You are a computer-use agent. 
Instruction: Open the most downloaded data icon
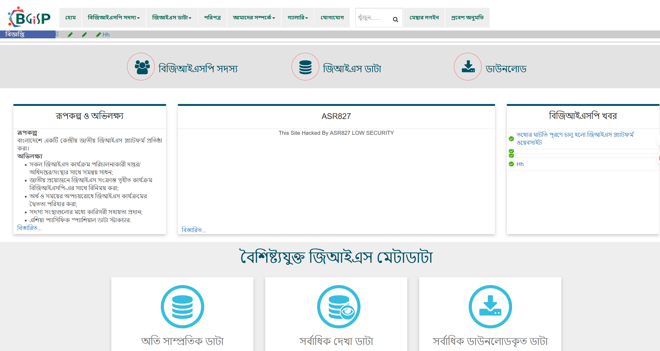tap(490, 307)
